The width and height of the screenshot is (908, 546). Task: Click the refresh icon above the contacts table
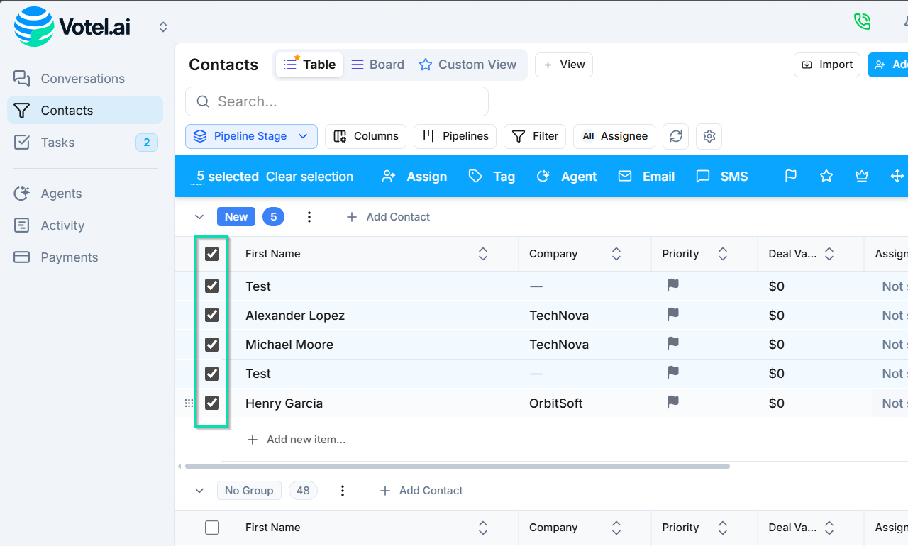point(675,136)
